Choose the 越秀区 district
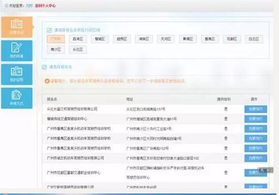This screenshot has height=195, width=279. pos(122,39)
